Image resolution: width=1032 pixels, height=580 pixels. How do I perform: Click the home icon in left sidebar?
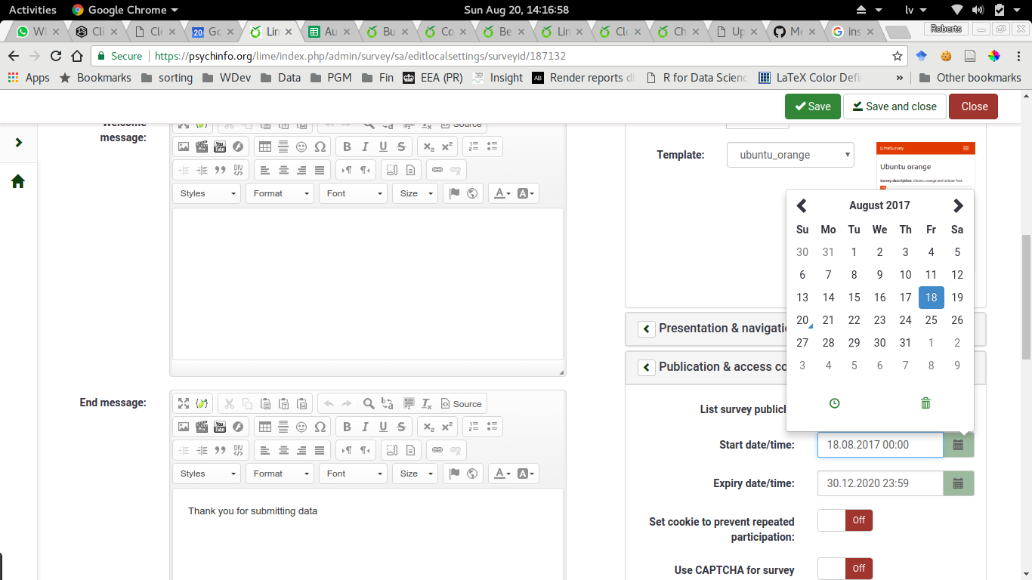[18, 181]
